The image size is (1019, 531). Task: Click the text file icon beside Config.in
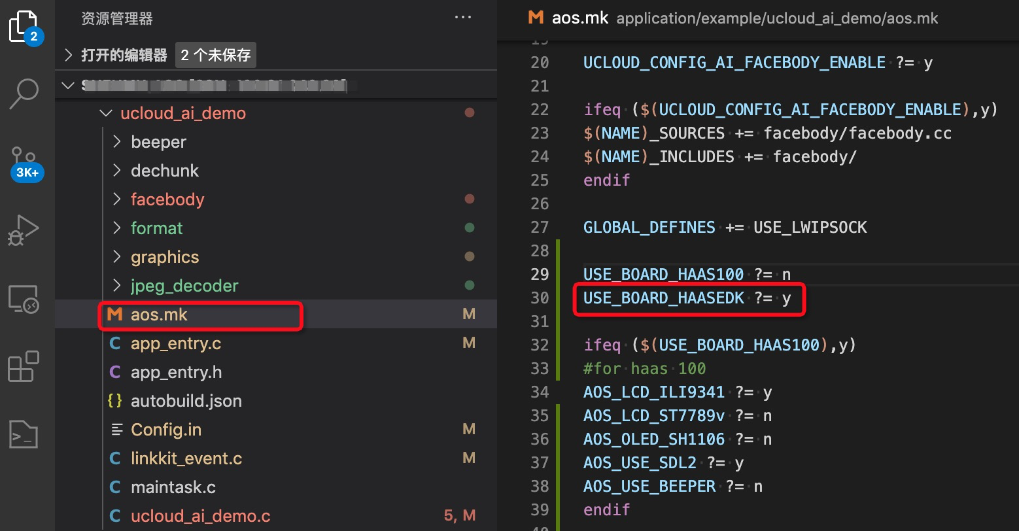pos(117,430)
